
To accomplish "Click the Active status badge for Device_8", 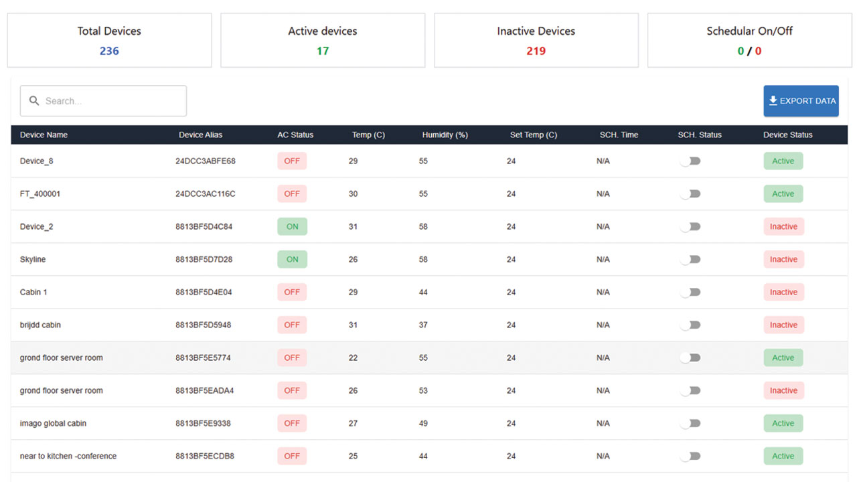I will coord(783,161).
